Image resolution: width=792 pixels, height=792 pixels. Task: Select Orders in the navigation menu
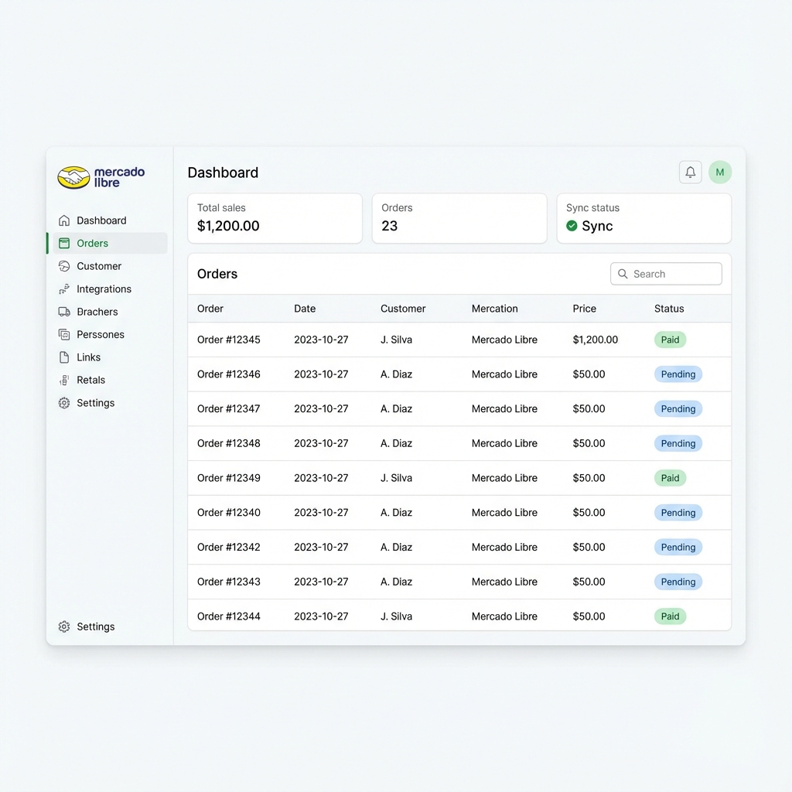click(90, 243)
